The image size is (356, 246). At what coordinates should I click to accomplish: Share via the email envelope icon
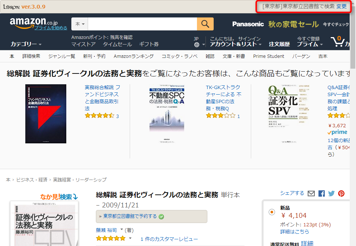pos(311,193)
